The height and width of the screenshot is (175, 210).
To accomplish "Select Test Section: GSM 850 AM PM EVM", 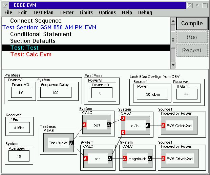I will point(86,27).
